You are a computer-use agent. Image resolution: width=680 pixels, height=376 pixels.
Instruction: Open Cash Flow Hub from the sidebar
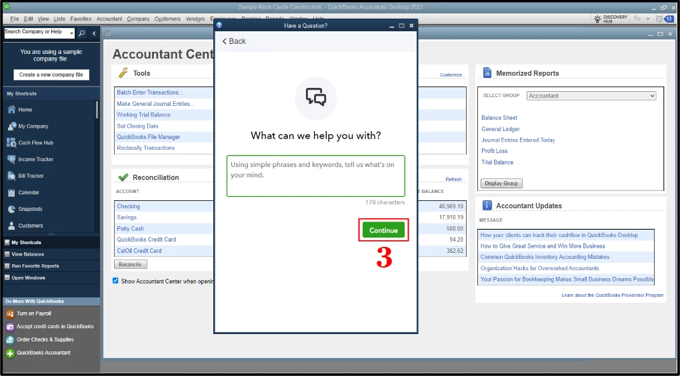[x=35, y=143]
